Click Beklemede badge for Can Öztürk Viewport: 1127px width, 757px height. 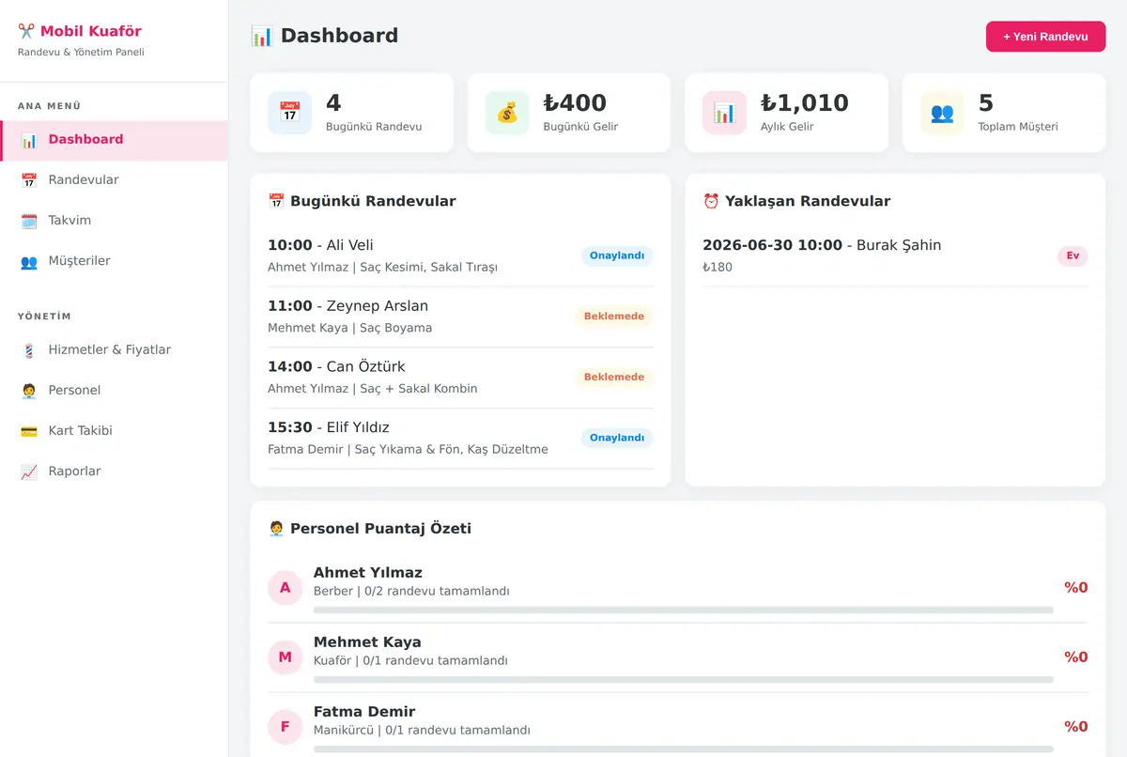click(x=614, y=378)
